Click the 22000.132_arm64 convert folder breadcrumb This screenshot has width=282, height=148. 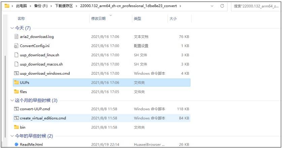click(x=129, y=6)
